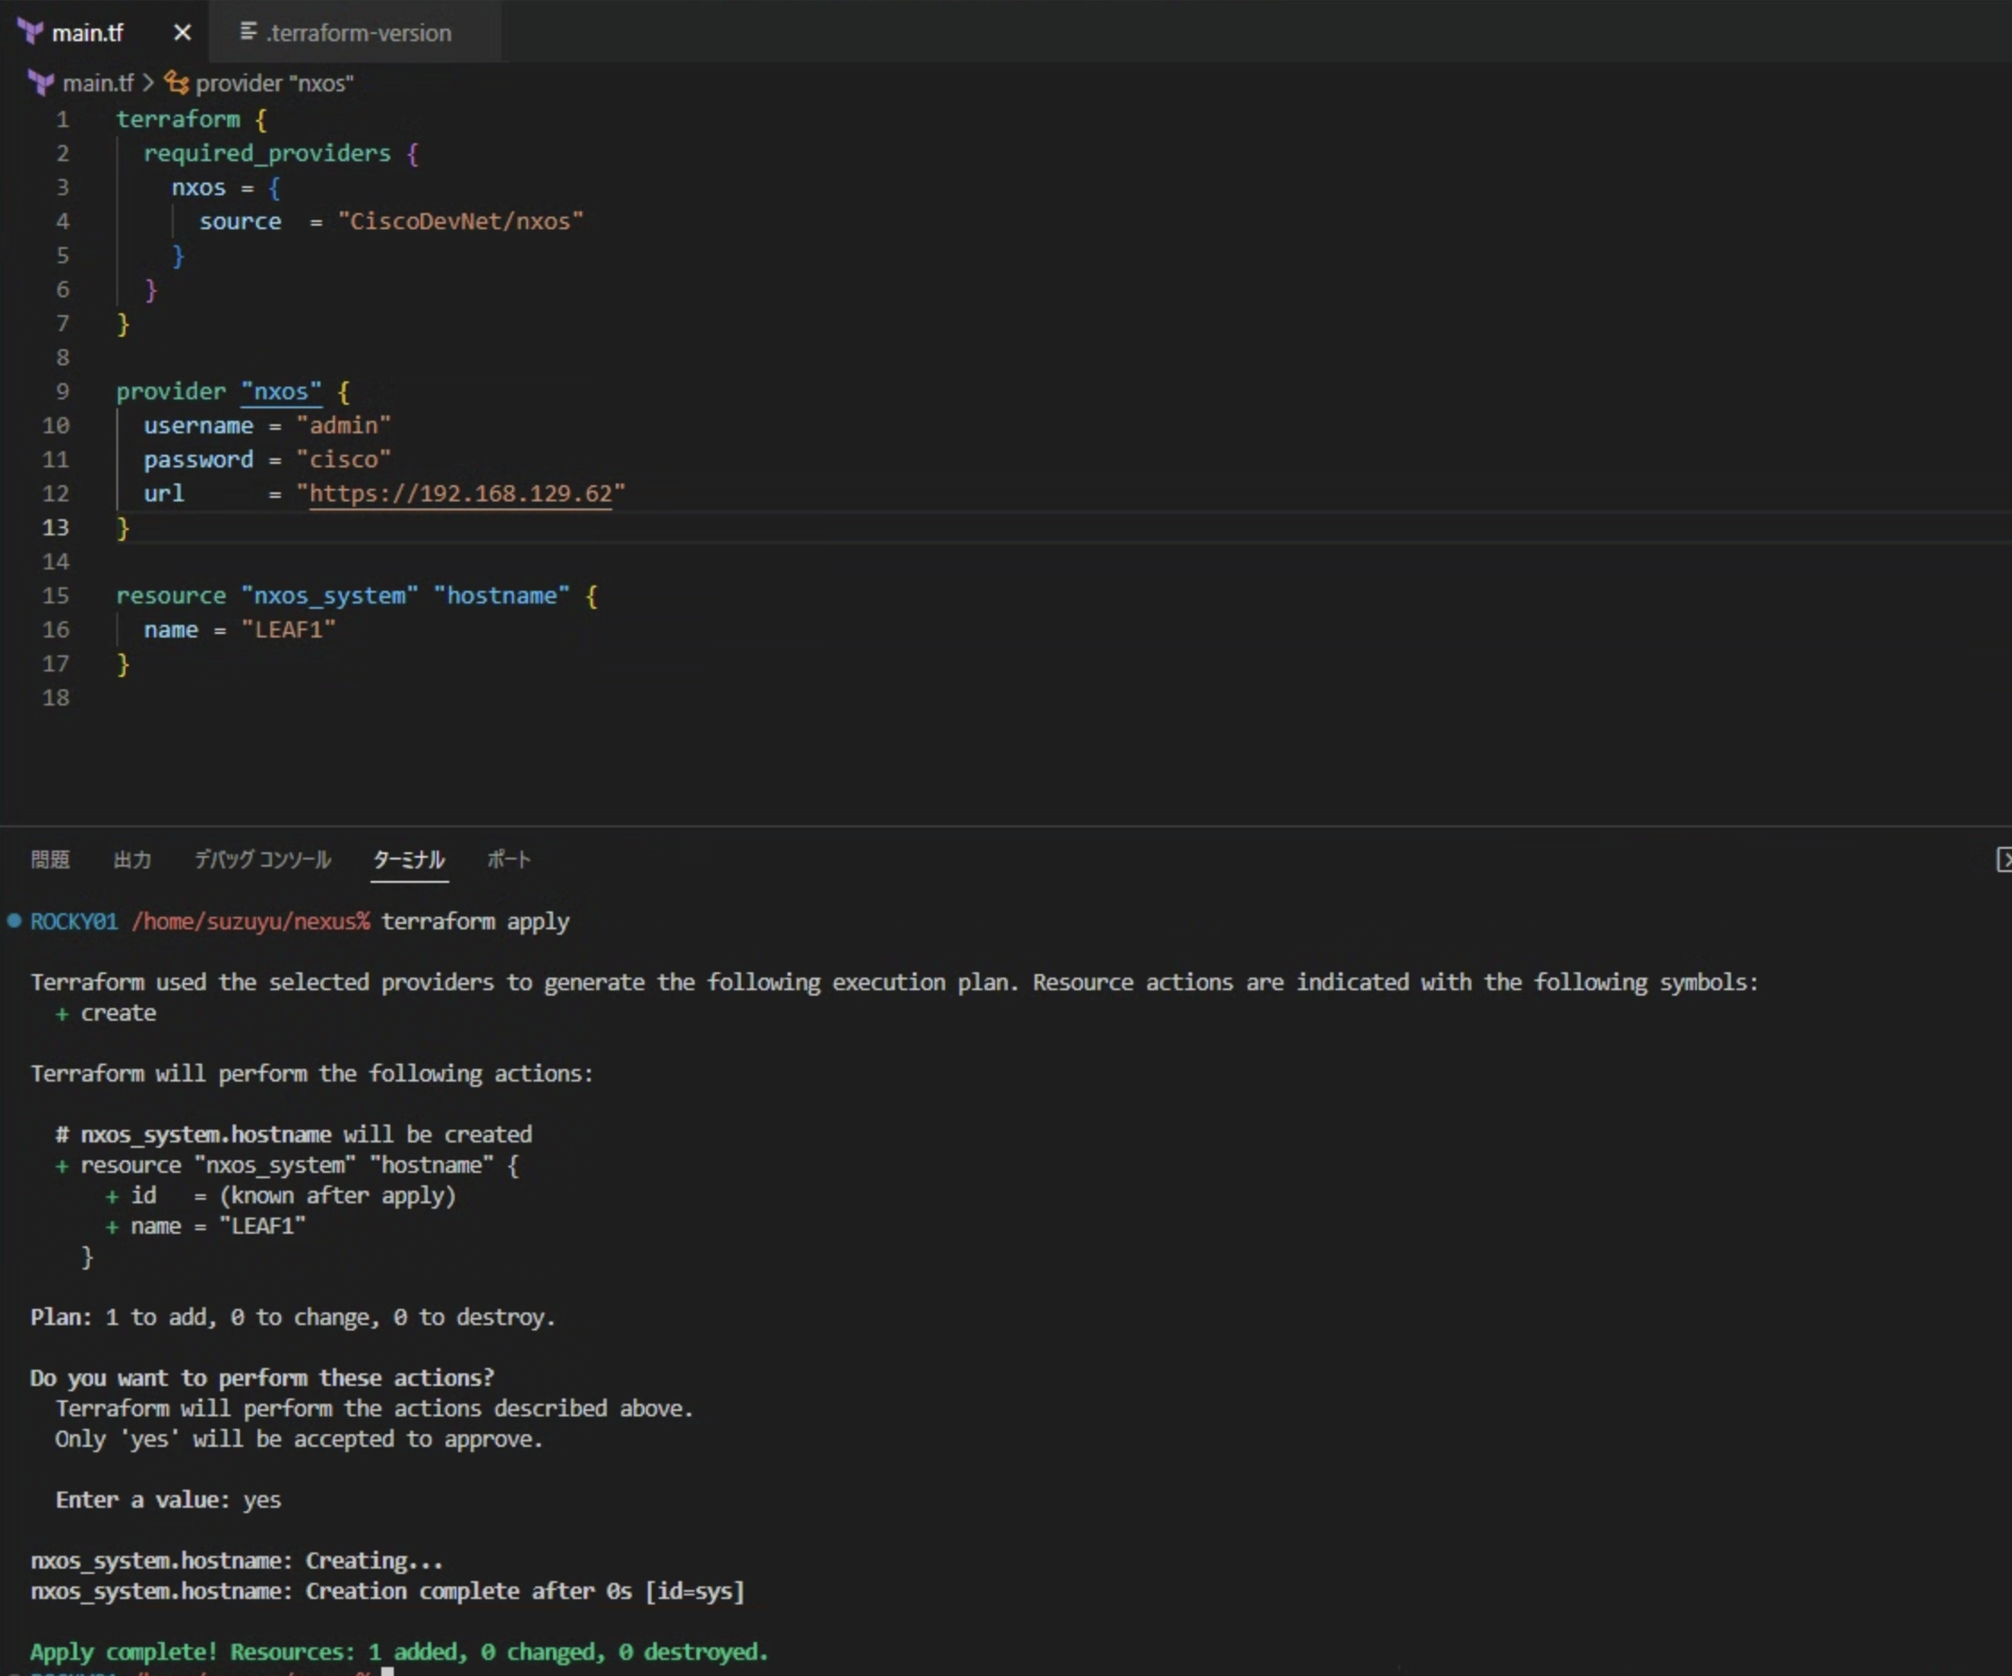Click the provider symbol icon in breadcrumb
2012x1676 pixels.
[x=176, y=83]
